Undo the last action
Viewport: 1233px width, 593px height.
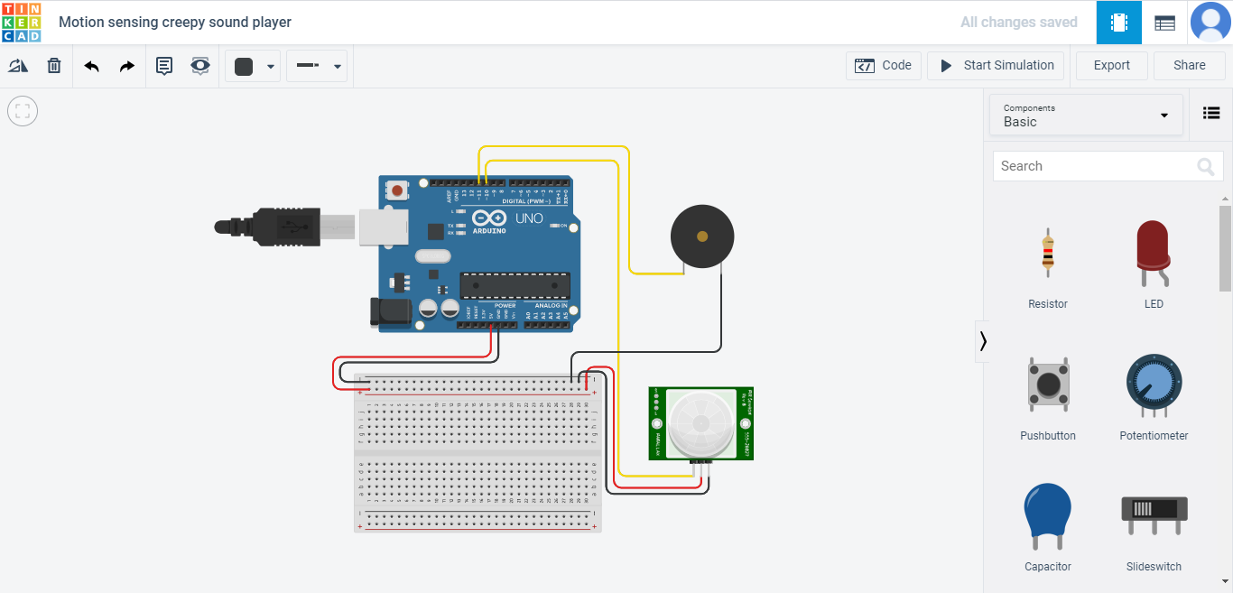[x=91, y=66]
